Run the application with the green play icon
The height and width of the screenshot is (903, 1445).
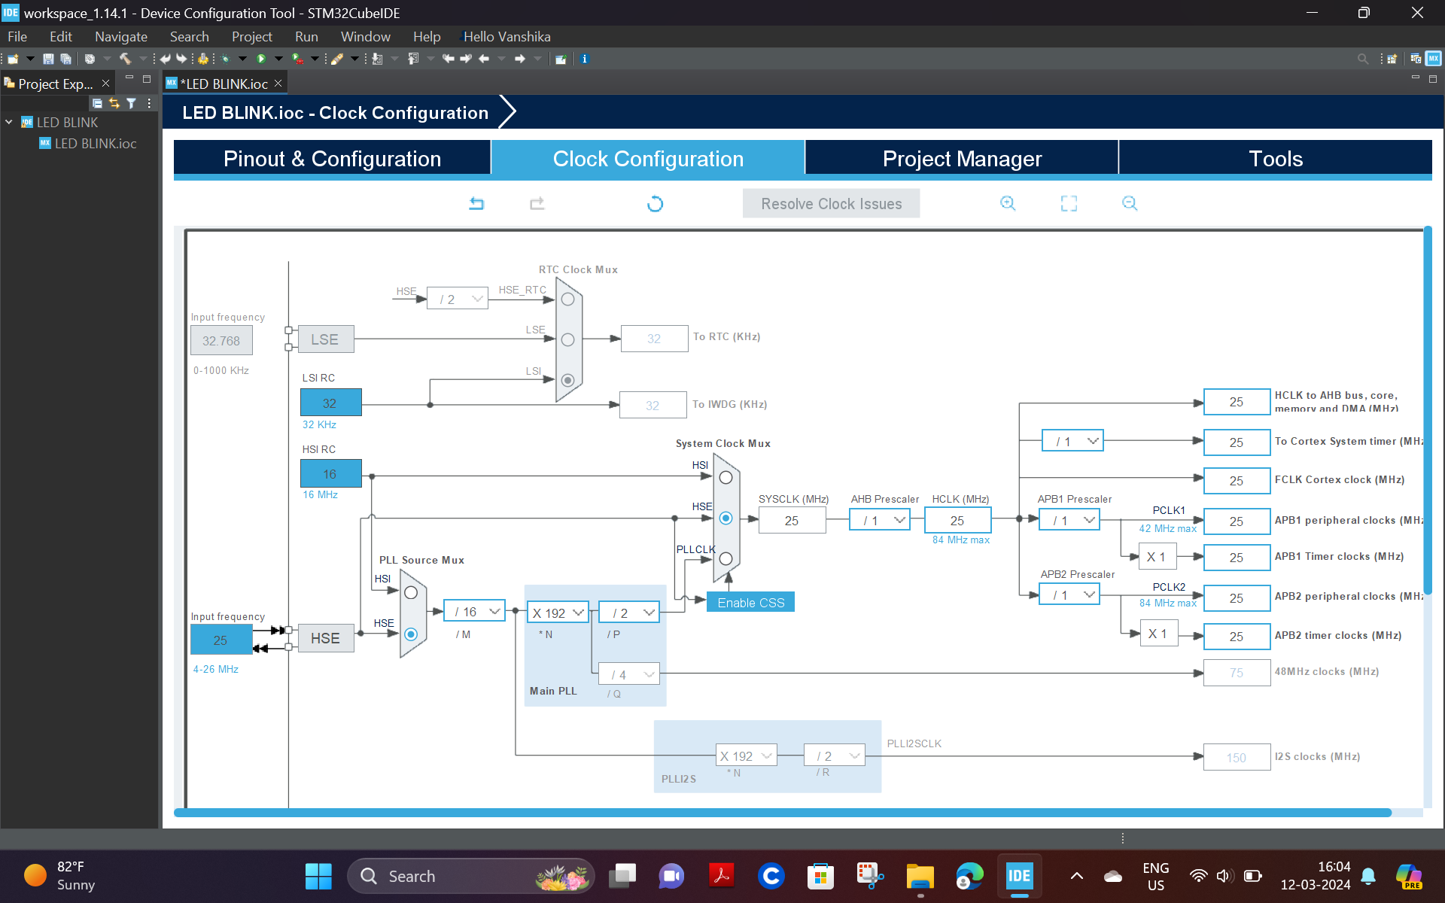261,58
